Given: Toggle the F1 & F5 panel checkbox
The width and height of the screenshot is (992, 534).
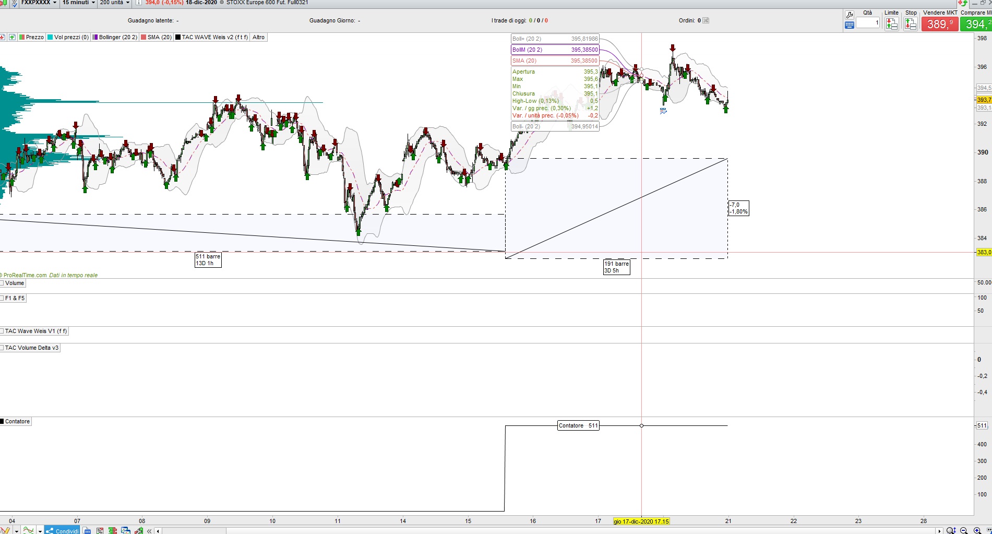Looking at the screenshot, I should (2, 298).
